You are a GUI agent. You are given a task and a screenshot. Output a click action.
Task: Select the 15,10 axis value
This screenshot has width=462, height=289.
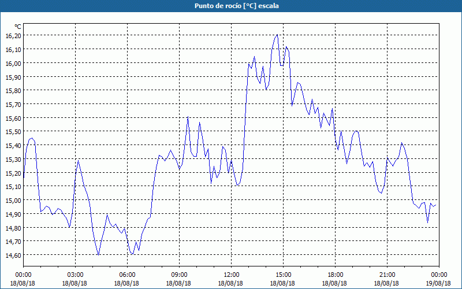[13, 187]
